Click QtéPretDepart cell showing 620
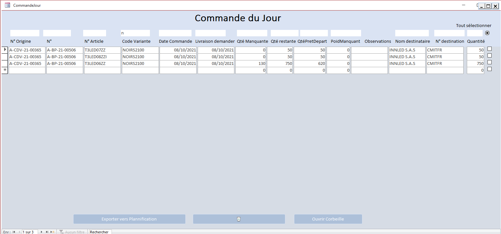 (x=309, y=64)
